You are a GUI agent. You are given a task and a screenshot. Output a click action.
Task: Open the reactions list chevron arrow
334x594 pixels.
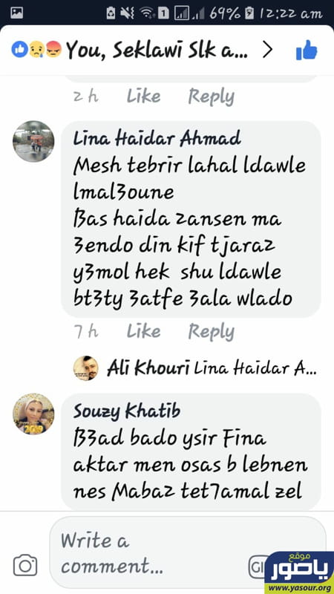(x=267, y=50)
